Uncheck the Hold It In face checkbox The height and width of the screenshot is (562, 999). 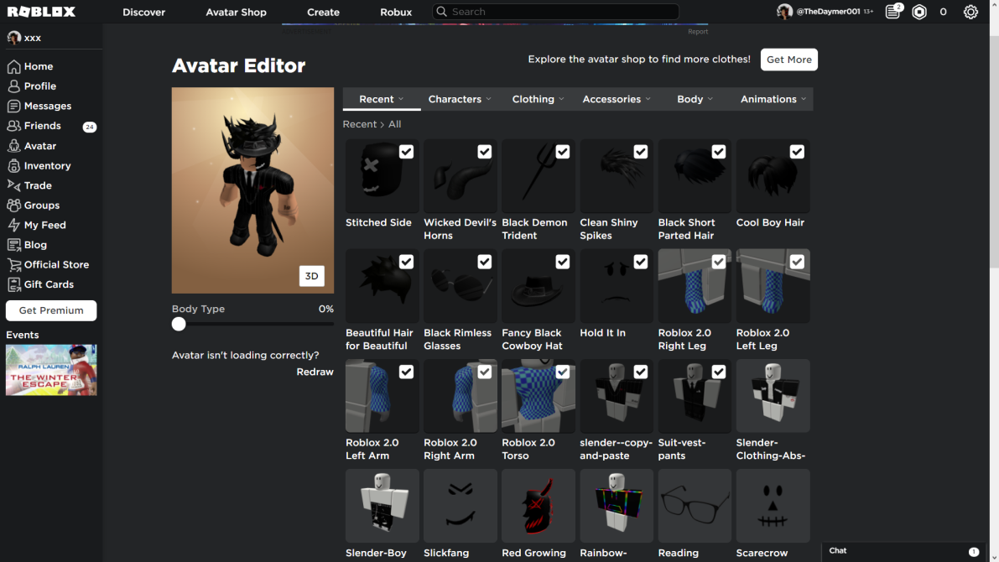[x=641, y=262]
